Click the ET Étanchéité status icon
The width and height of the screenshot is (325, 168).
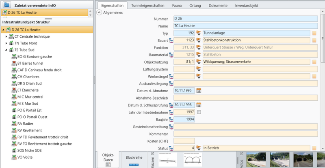pos(14,90)
